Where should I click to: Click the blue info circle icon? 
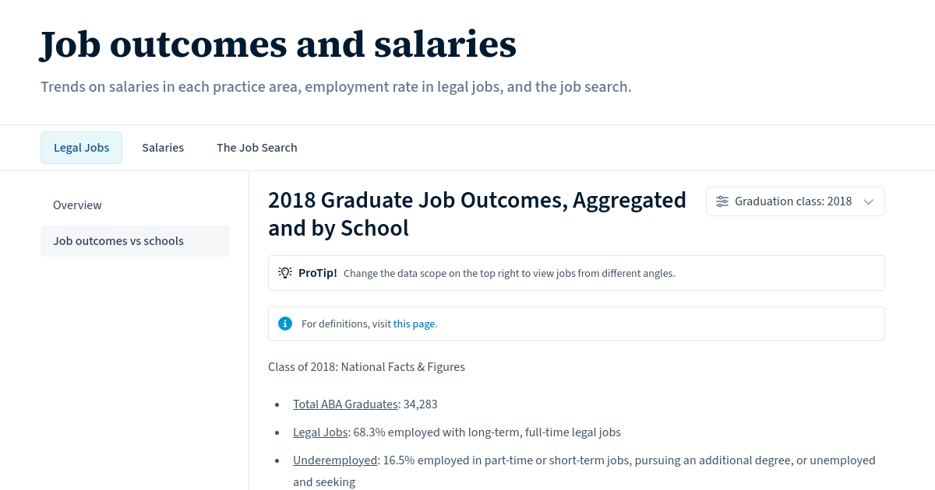point(285,324)
